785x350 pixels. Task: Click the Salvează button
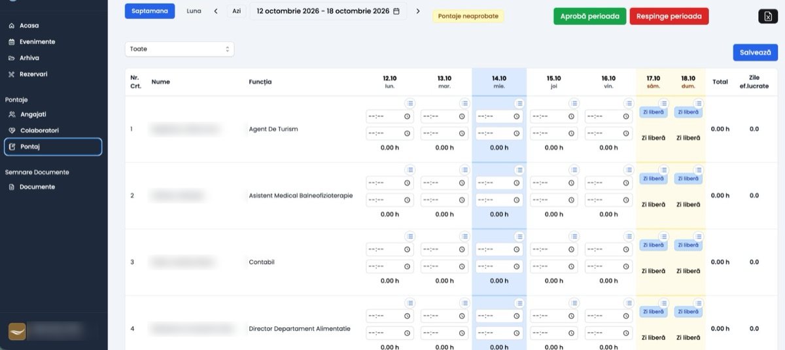(756, 52)
